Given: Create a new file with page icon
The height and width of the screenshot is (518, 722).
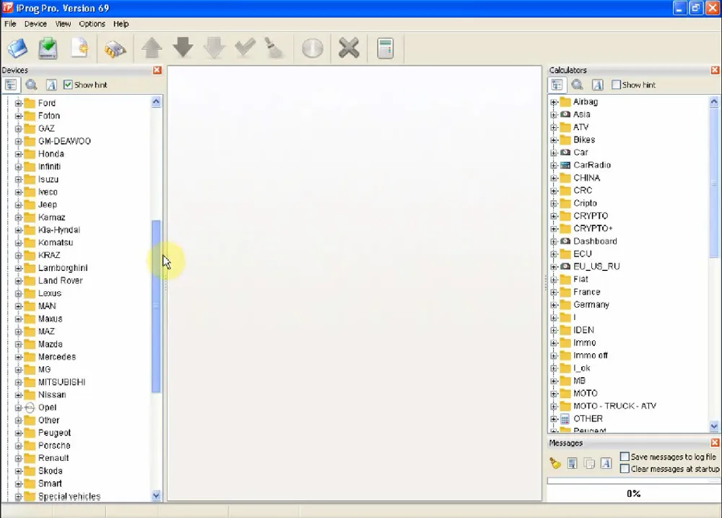Looking at the screenshot, I should pyautogui.click(x=79, y=48).
